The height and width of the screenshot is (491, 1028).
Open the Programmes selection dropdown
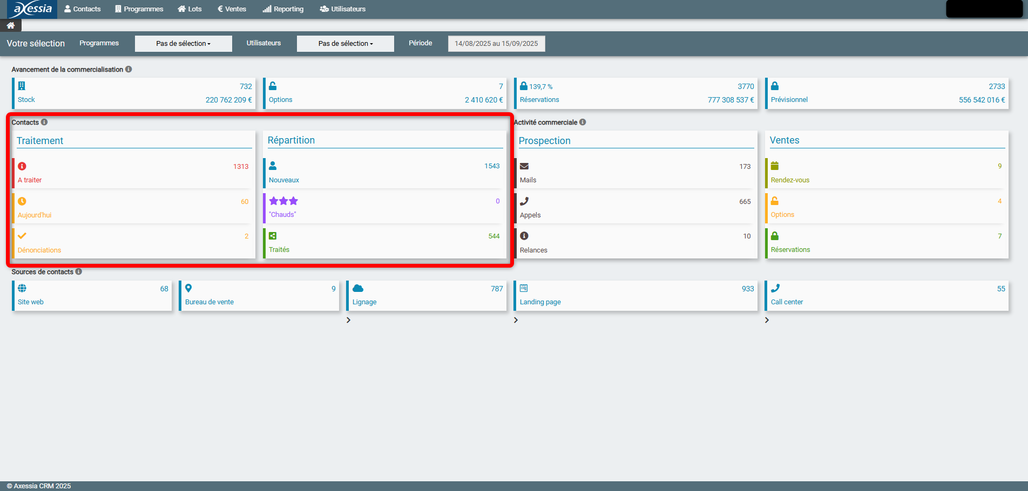click(x=183, y=44)
